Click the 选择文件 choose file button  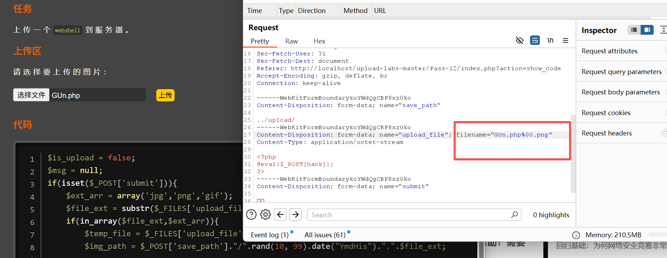coord(31,95)
